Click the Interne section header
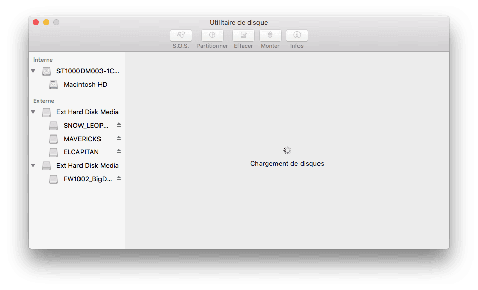Screen dimensions: 478x290 (x=43, y=60)
